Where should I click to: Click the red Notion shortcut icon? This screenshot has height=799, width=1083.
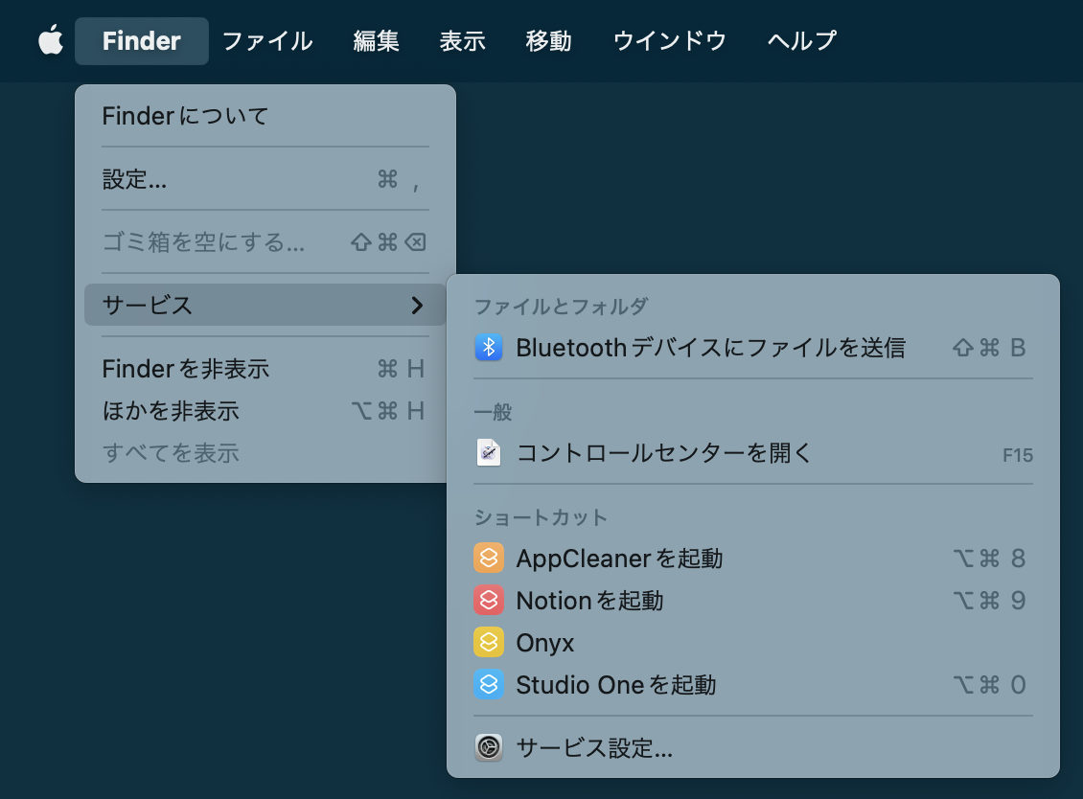489,601
